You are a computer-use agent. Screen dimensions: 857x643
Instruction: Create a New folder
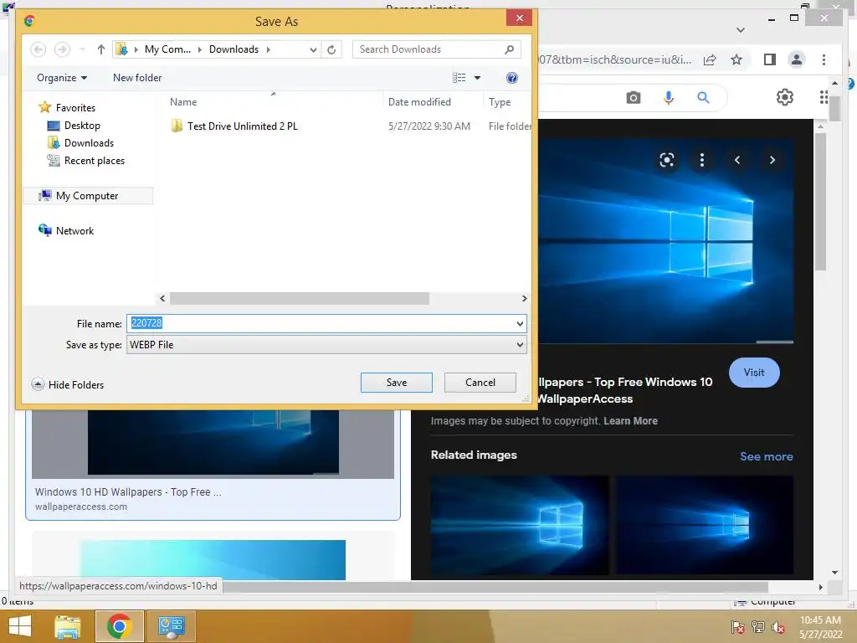coord(137,78)
